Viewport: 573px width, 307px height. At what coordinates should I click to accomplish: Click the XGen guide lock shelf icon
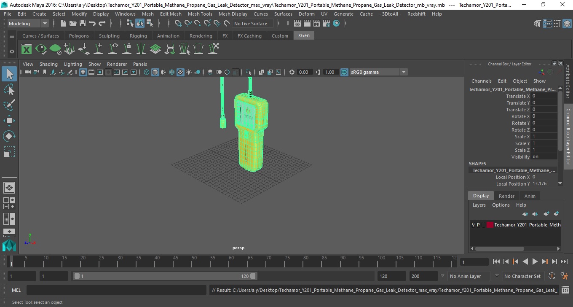coord(127,49)
